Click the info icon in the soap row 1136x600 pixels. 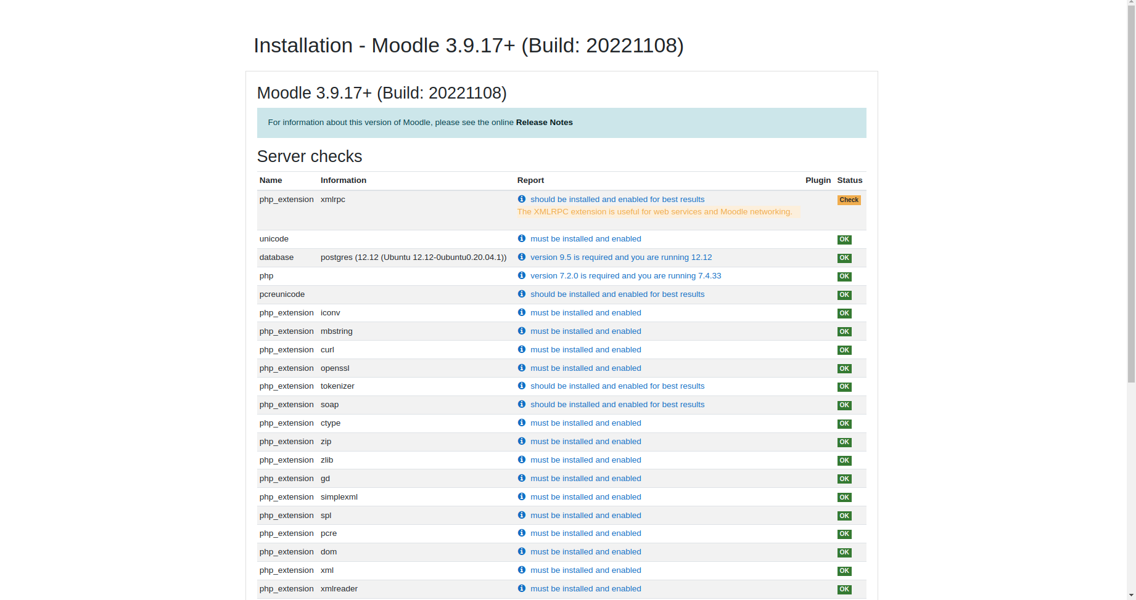pos(522,404)
